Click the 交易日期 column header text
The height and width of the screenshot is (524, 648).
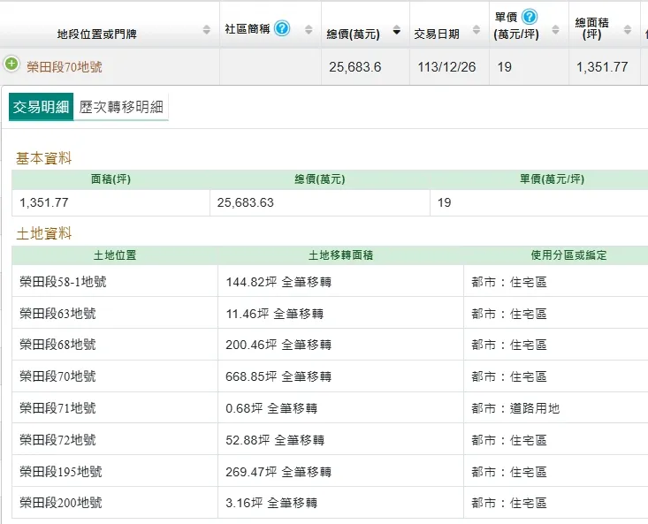tap(437, 34)
